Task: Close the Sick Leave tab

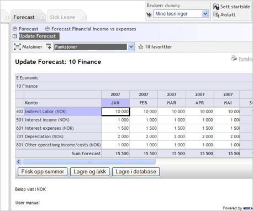Action: point(83,18)
